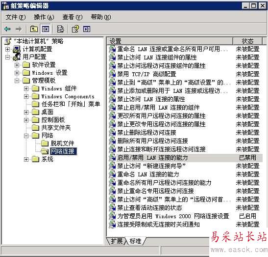
Task: Click the Export list toolbar icon
Action: click(60, 29)
